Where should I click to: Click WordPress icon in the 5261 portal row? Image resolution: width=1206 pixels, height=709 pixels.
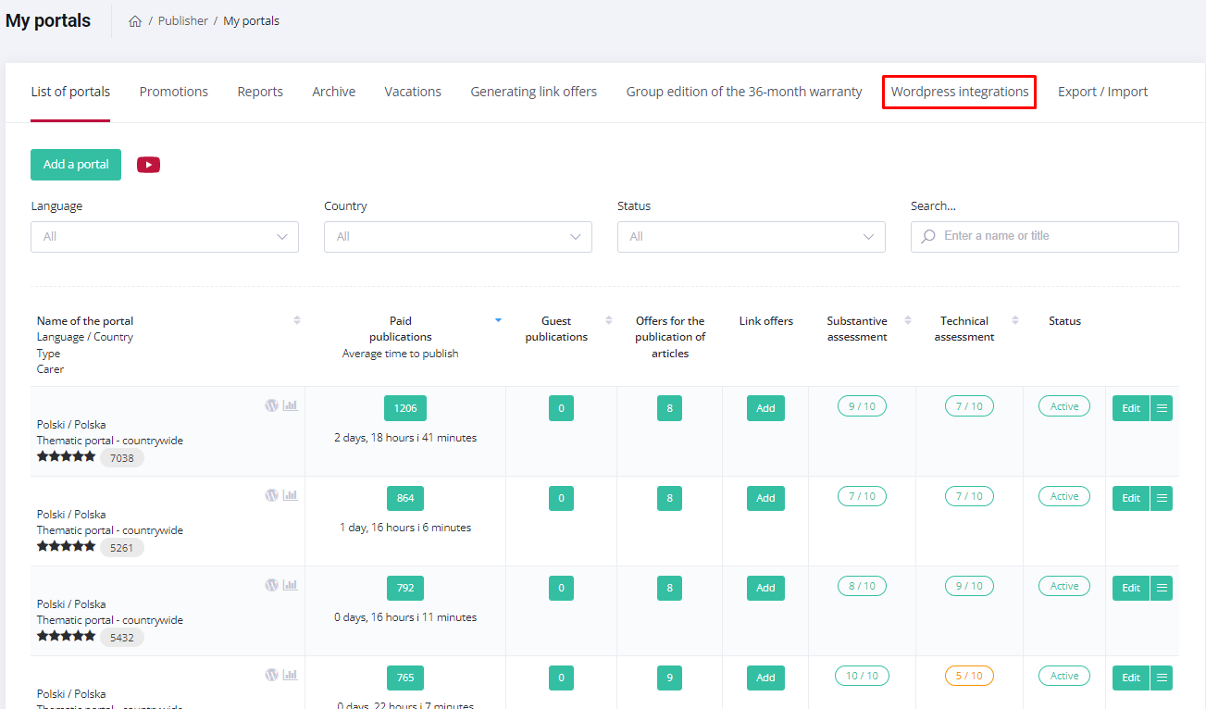point(271,495)
